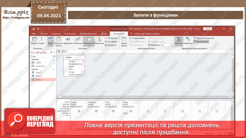This screenshot has width=246, height=138.
Task: Click the Запуск (Run) query icon
Action: pos(42,40)
